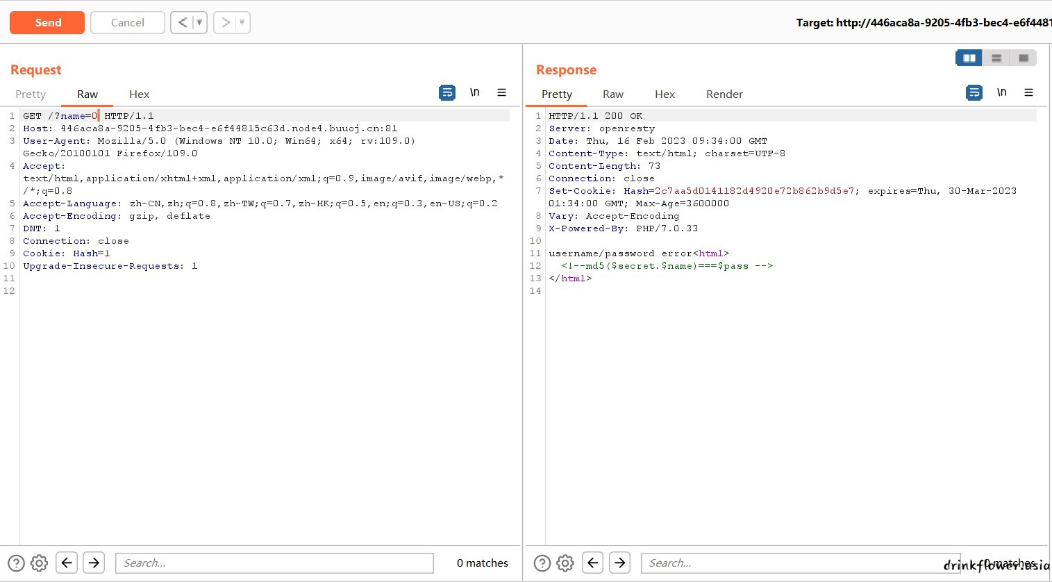
Task: Select top-bottom stacked layout icon
Action: tap(996, 58)
